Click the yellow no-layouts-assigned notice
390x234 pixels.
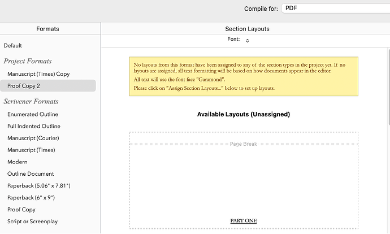pyautogui.click(x=244, y=76)
